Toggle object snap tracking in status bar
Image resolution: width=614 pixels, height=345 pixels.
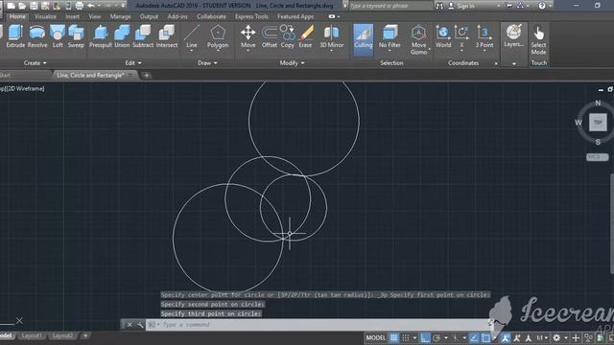point(474,337)
